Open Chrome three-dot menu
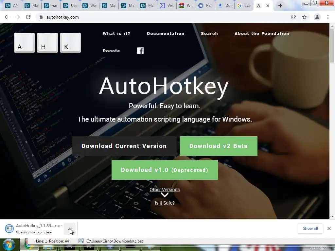Image resolution: width=335 pixels, height=251 pixels. coord(328,17)
